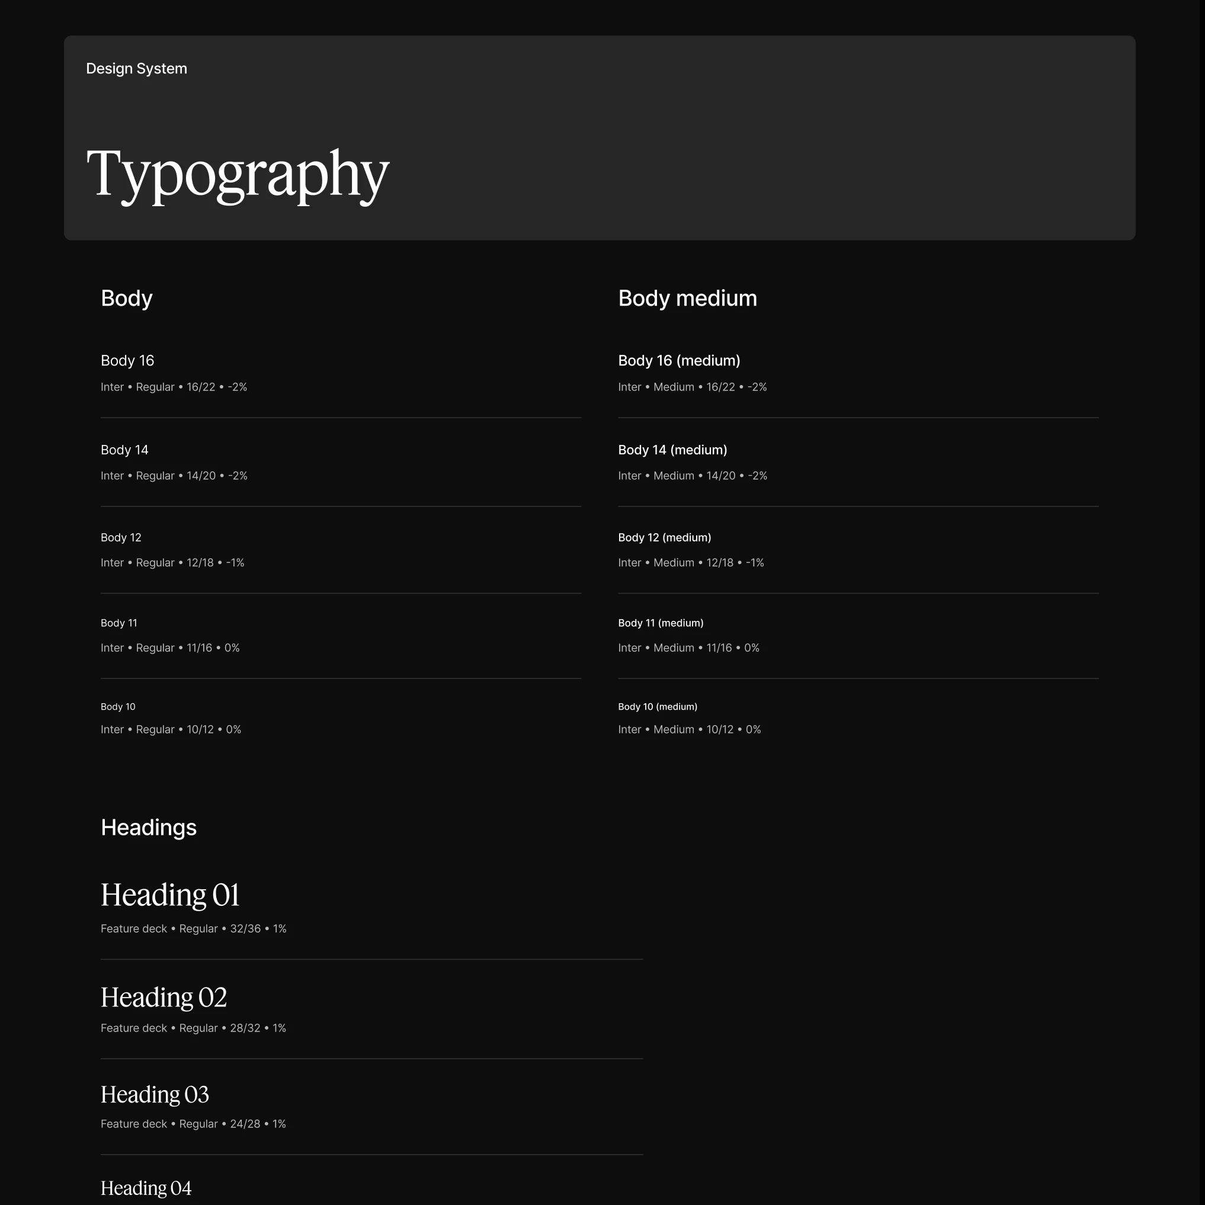Viewport: 1205px width, 1205px height.
Task: Click the Headings section title
Action: [x=149, y=828]
